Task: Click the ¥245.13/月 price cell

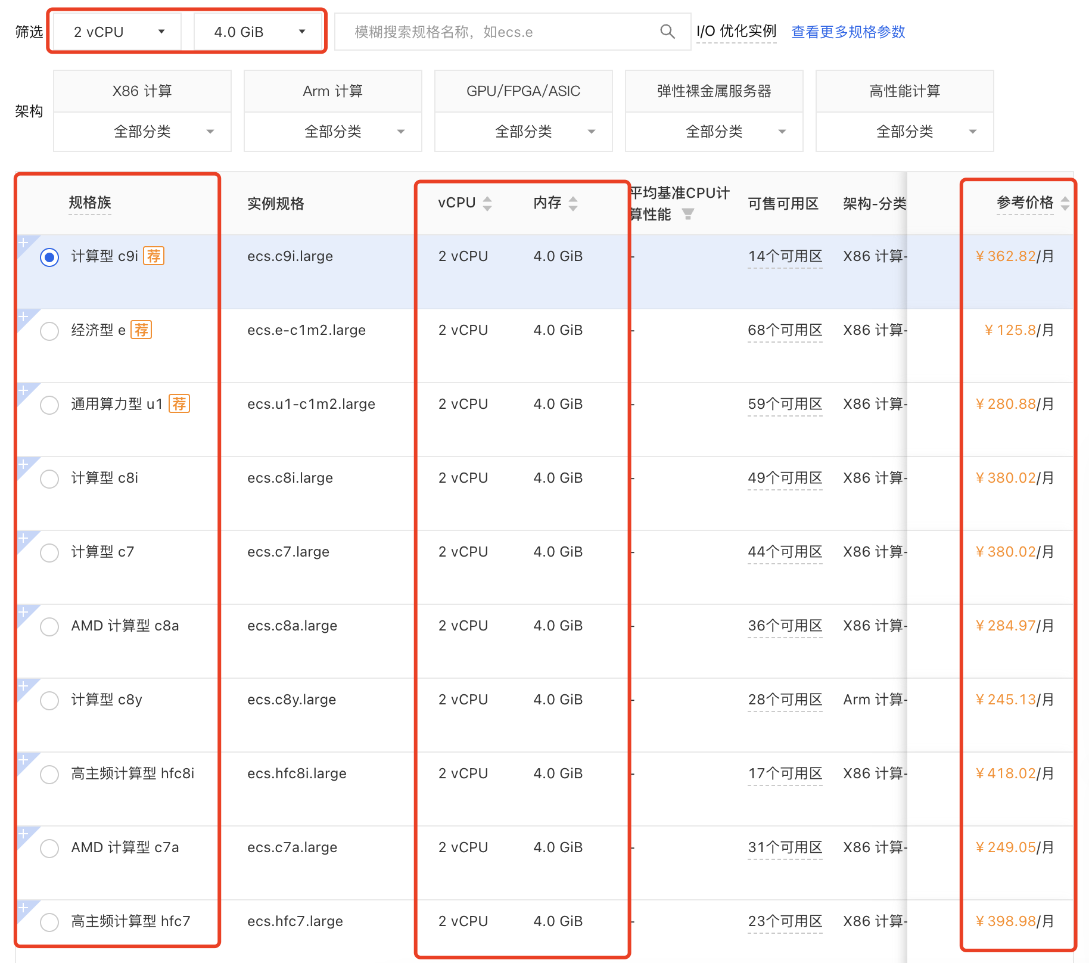Action: pyautogui.click(x=1015, y=700)
